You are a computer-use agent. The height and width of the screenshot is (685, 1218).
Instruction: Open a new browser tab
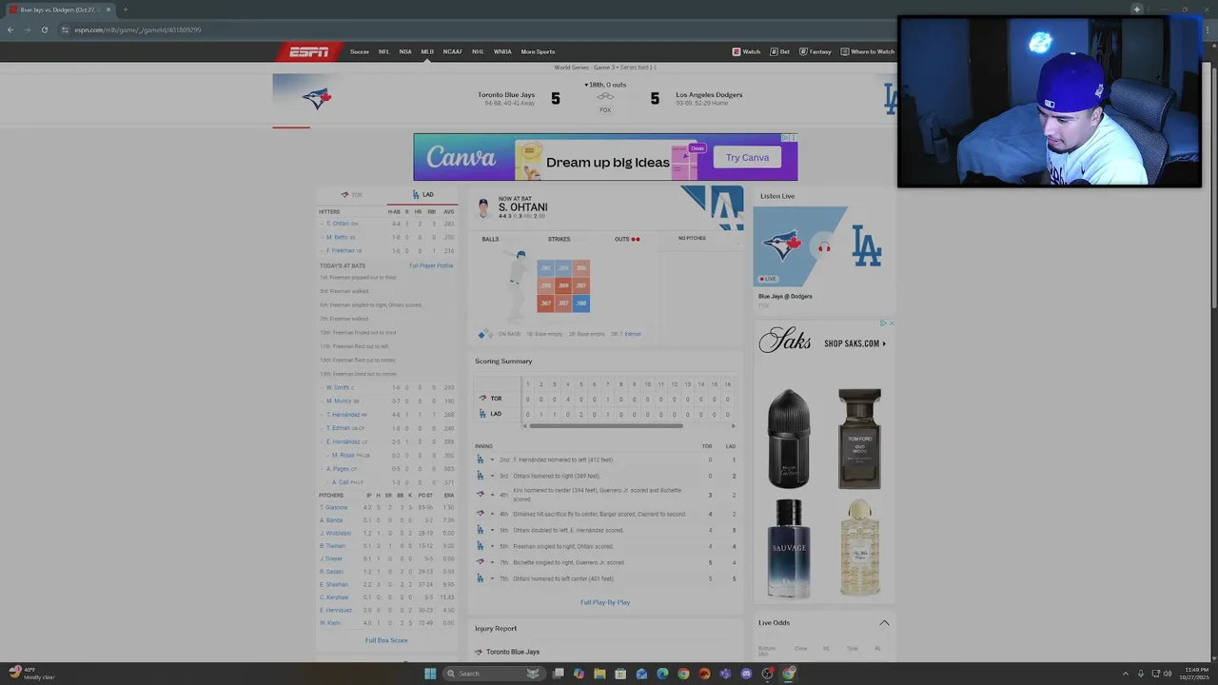[125, 10]
